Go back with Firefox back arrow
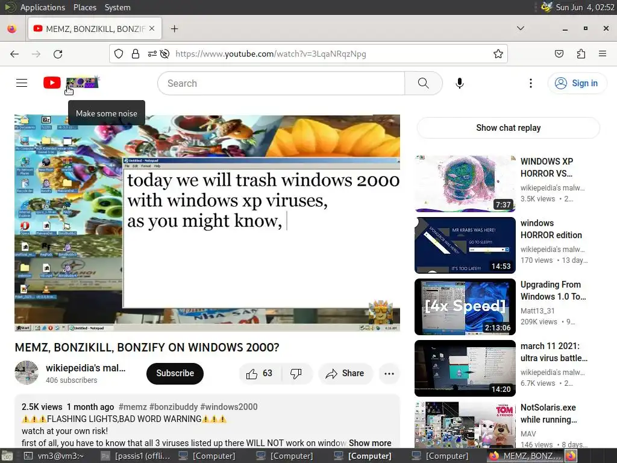Viewport: 617px width, 463px height. tap(14, 54)
